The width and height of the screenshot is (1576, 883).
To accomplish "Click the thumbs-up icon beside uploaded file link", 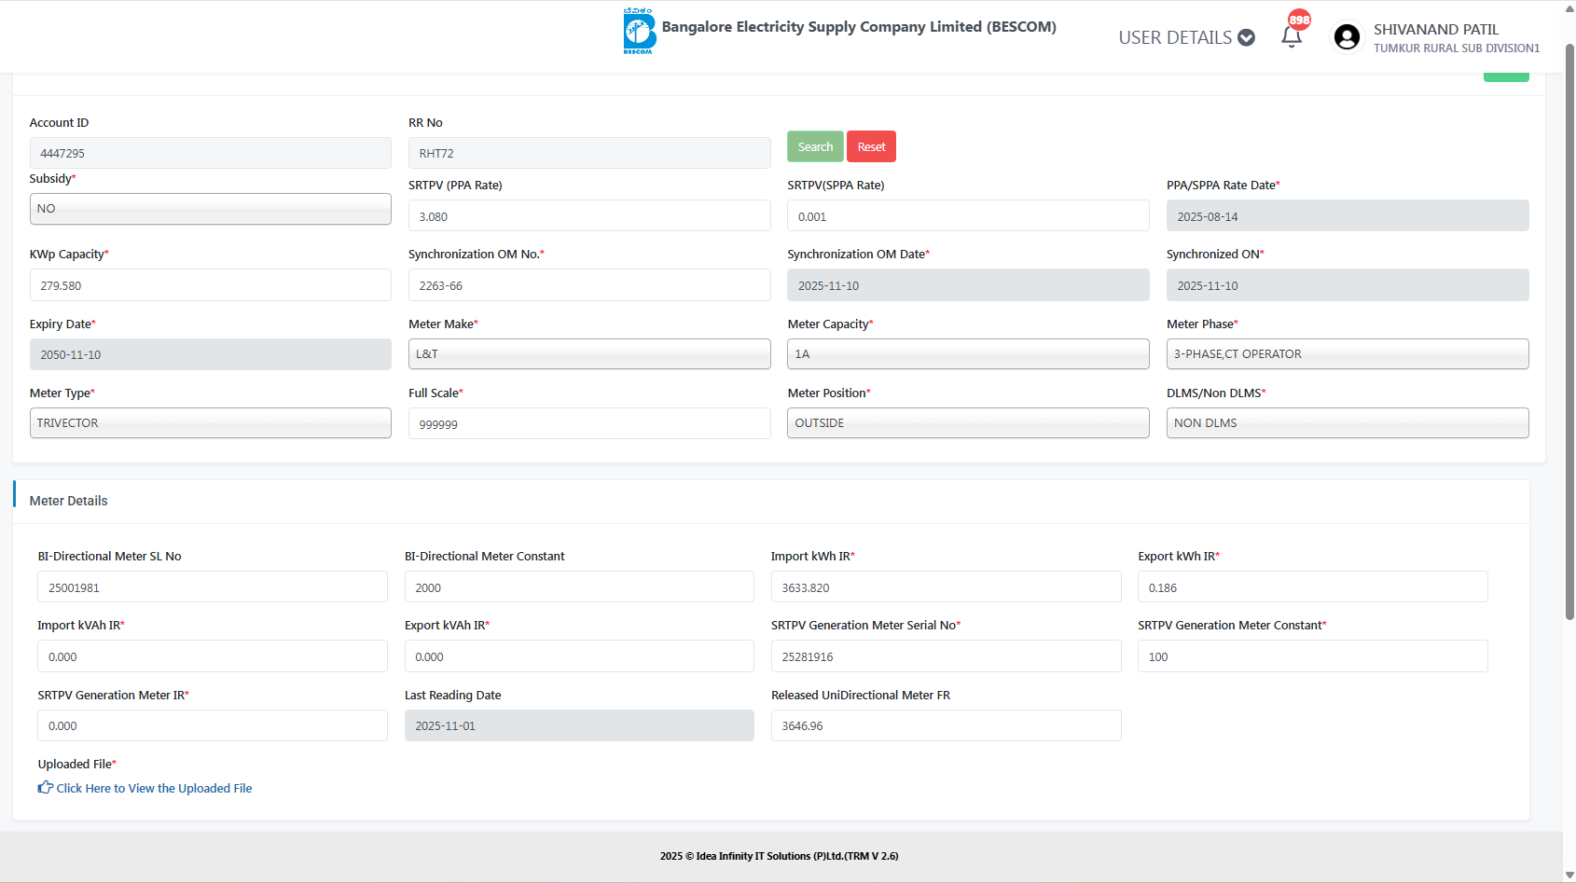I will click(45, 788).
